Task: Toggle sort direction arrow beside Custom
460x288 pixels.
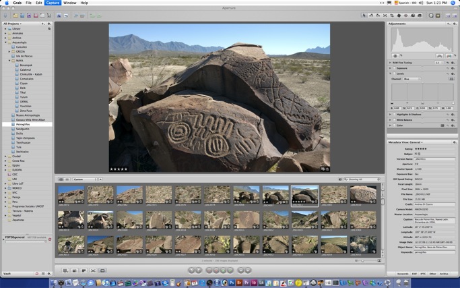Action: click(100, 179)
